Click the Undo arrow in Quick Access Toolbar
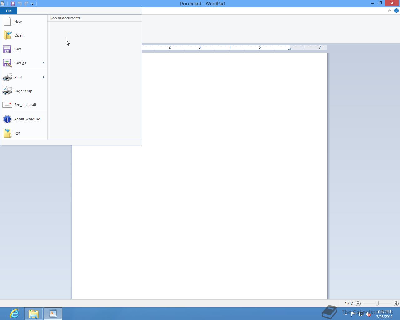This screenshot has width=400, height=320. pos(20,4)
